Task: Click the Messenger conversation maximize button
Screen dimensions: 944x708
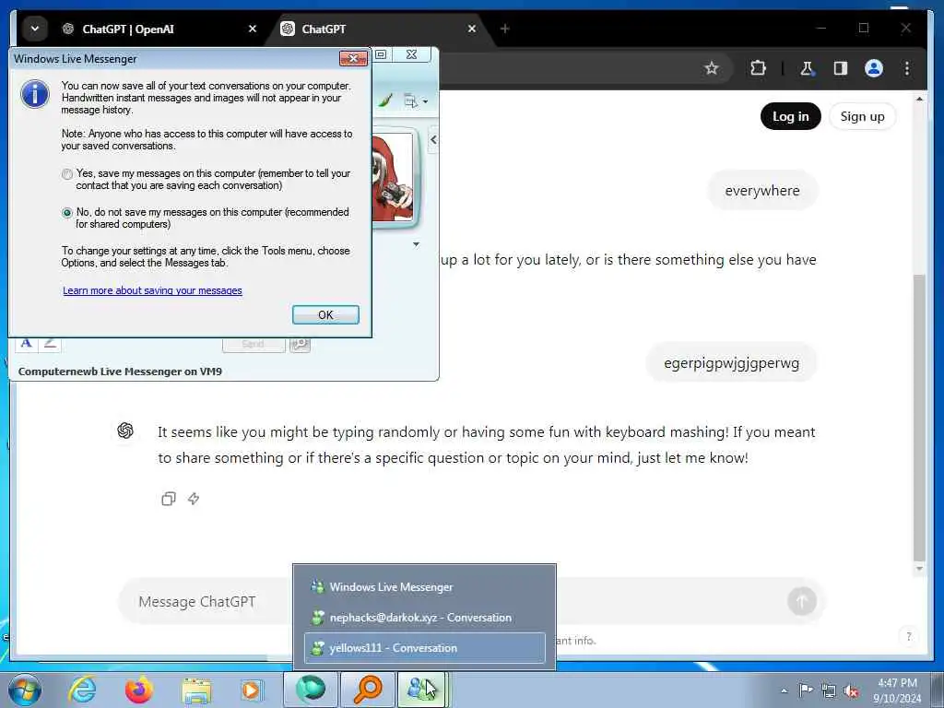Action: 381,54
